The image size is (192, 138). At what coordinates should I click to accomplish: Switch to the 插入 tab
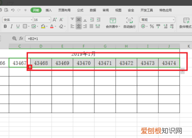coord(49,10)
